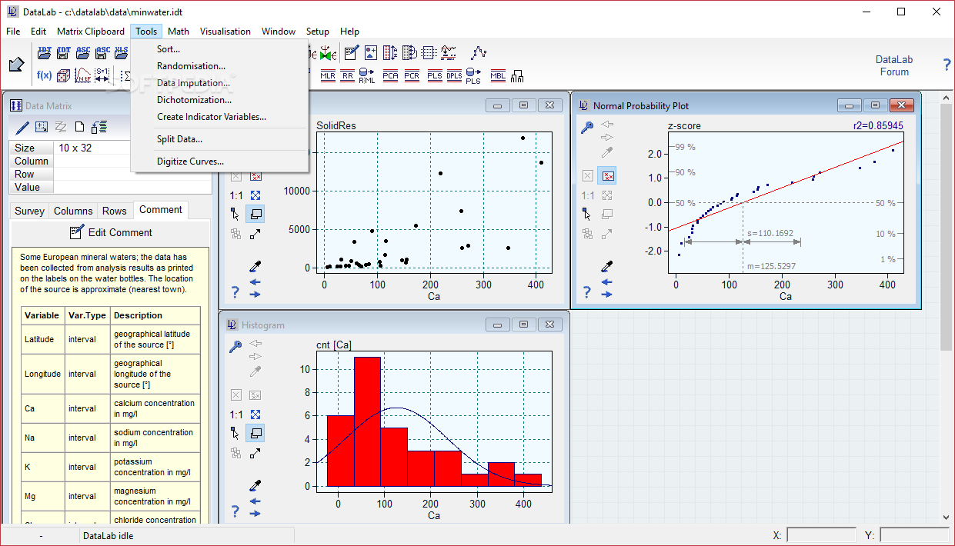Click the RR ridge regression icon
Viewport: 955px width, 546px height.
coord(348,75)
